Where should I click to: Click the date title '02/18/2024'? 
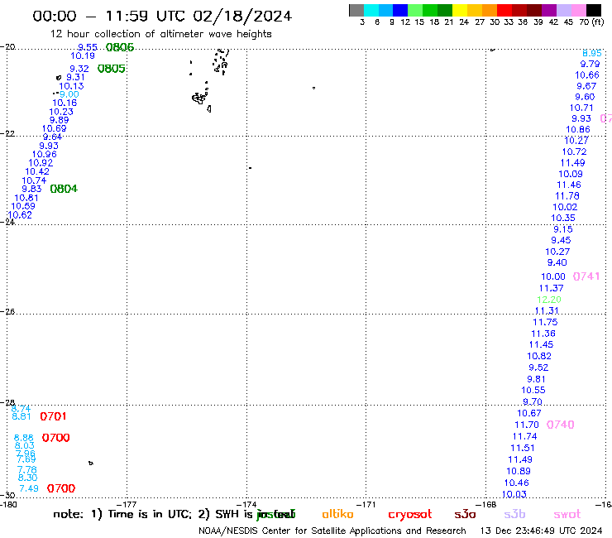(242, 17)
